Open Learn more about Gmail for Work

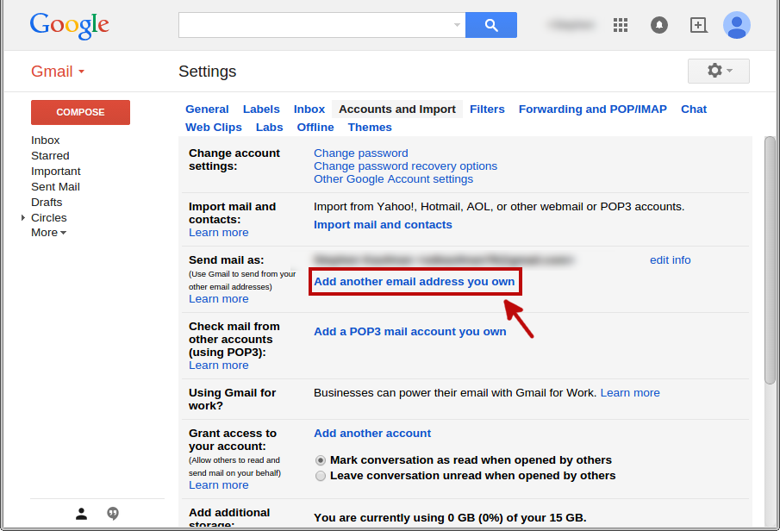tap(630, 393)
